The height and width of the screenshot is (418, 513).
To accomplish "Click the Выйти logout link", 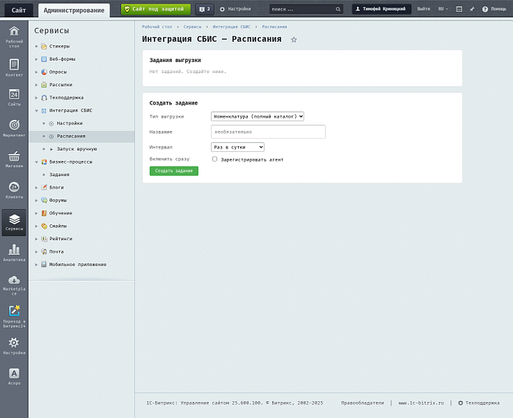I will [424, 9].
